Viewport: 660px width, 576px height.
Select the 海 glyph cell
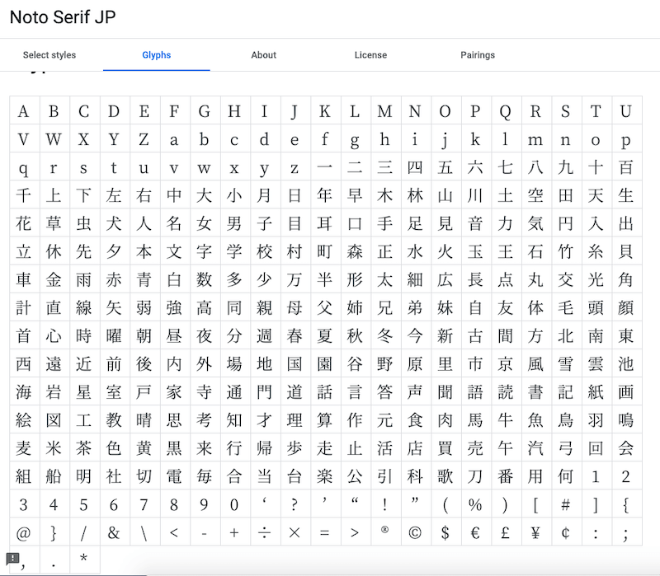tap(25, 391)
